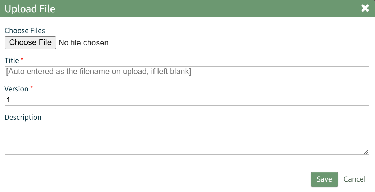Click the Description field label
375x192 pixels.
[23, 117]
